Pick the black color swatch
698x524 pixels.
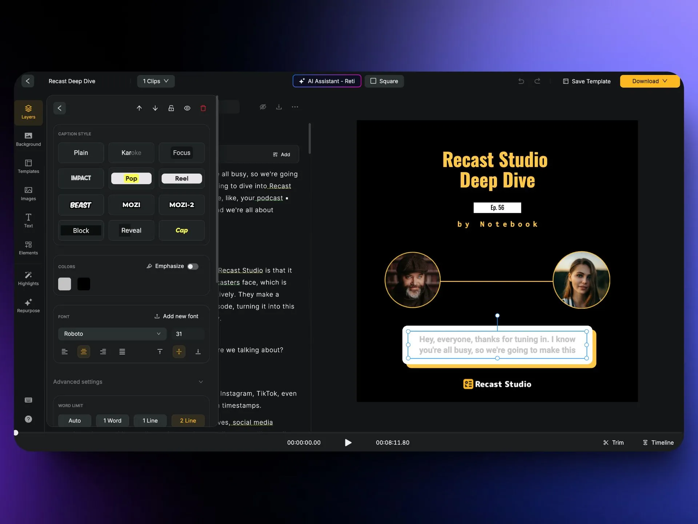(x=84, y=284)
